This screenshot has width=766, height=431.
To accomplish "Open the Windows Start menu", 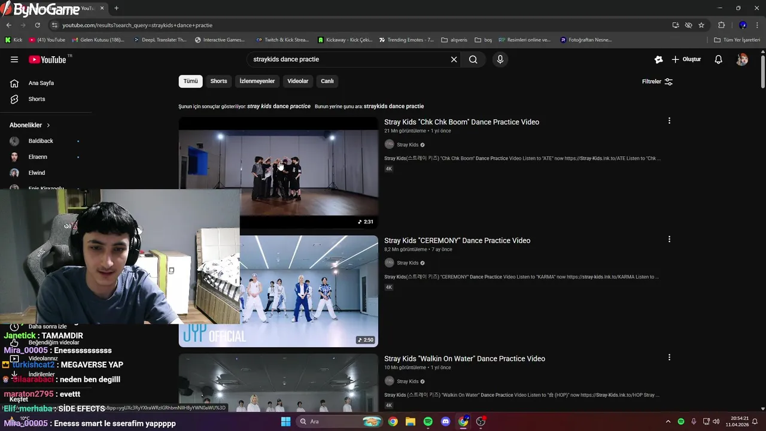I will tap(285, 421).
